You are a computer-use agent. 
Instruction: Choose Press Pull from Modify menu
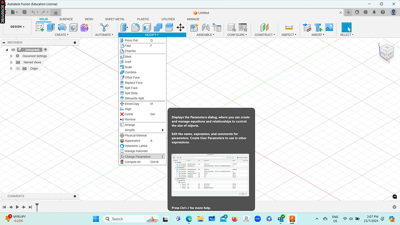tap(142, 40)
